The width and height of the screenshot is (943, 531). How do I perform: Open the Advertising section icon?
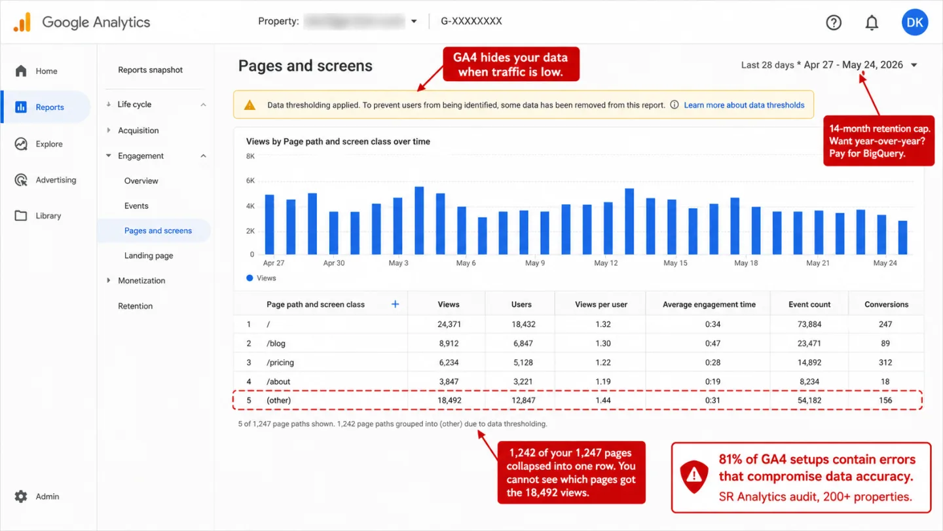click(21, 179)
